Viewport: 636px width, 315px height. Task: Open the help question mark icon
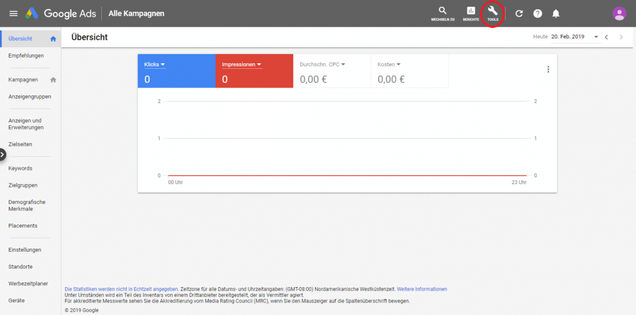(x=537, y=14)
